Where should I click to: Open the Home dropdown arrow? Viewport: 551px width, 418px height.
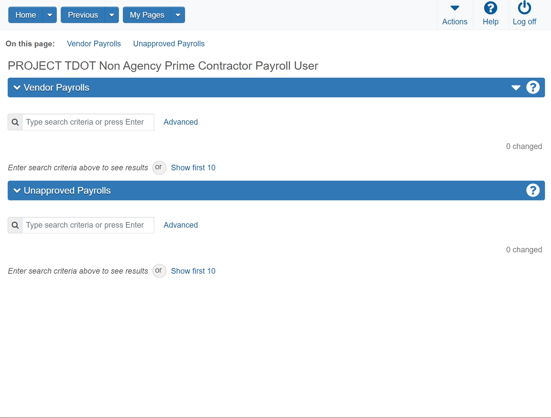pos(50,15)
